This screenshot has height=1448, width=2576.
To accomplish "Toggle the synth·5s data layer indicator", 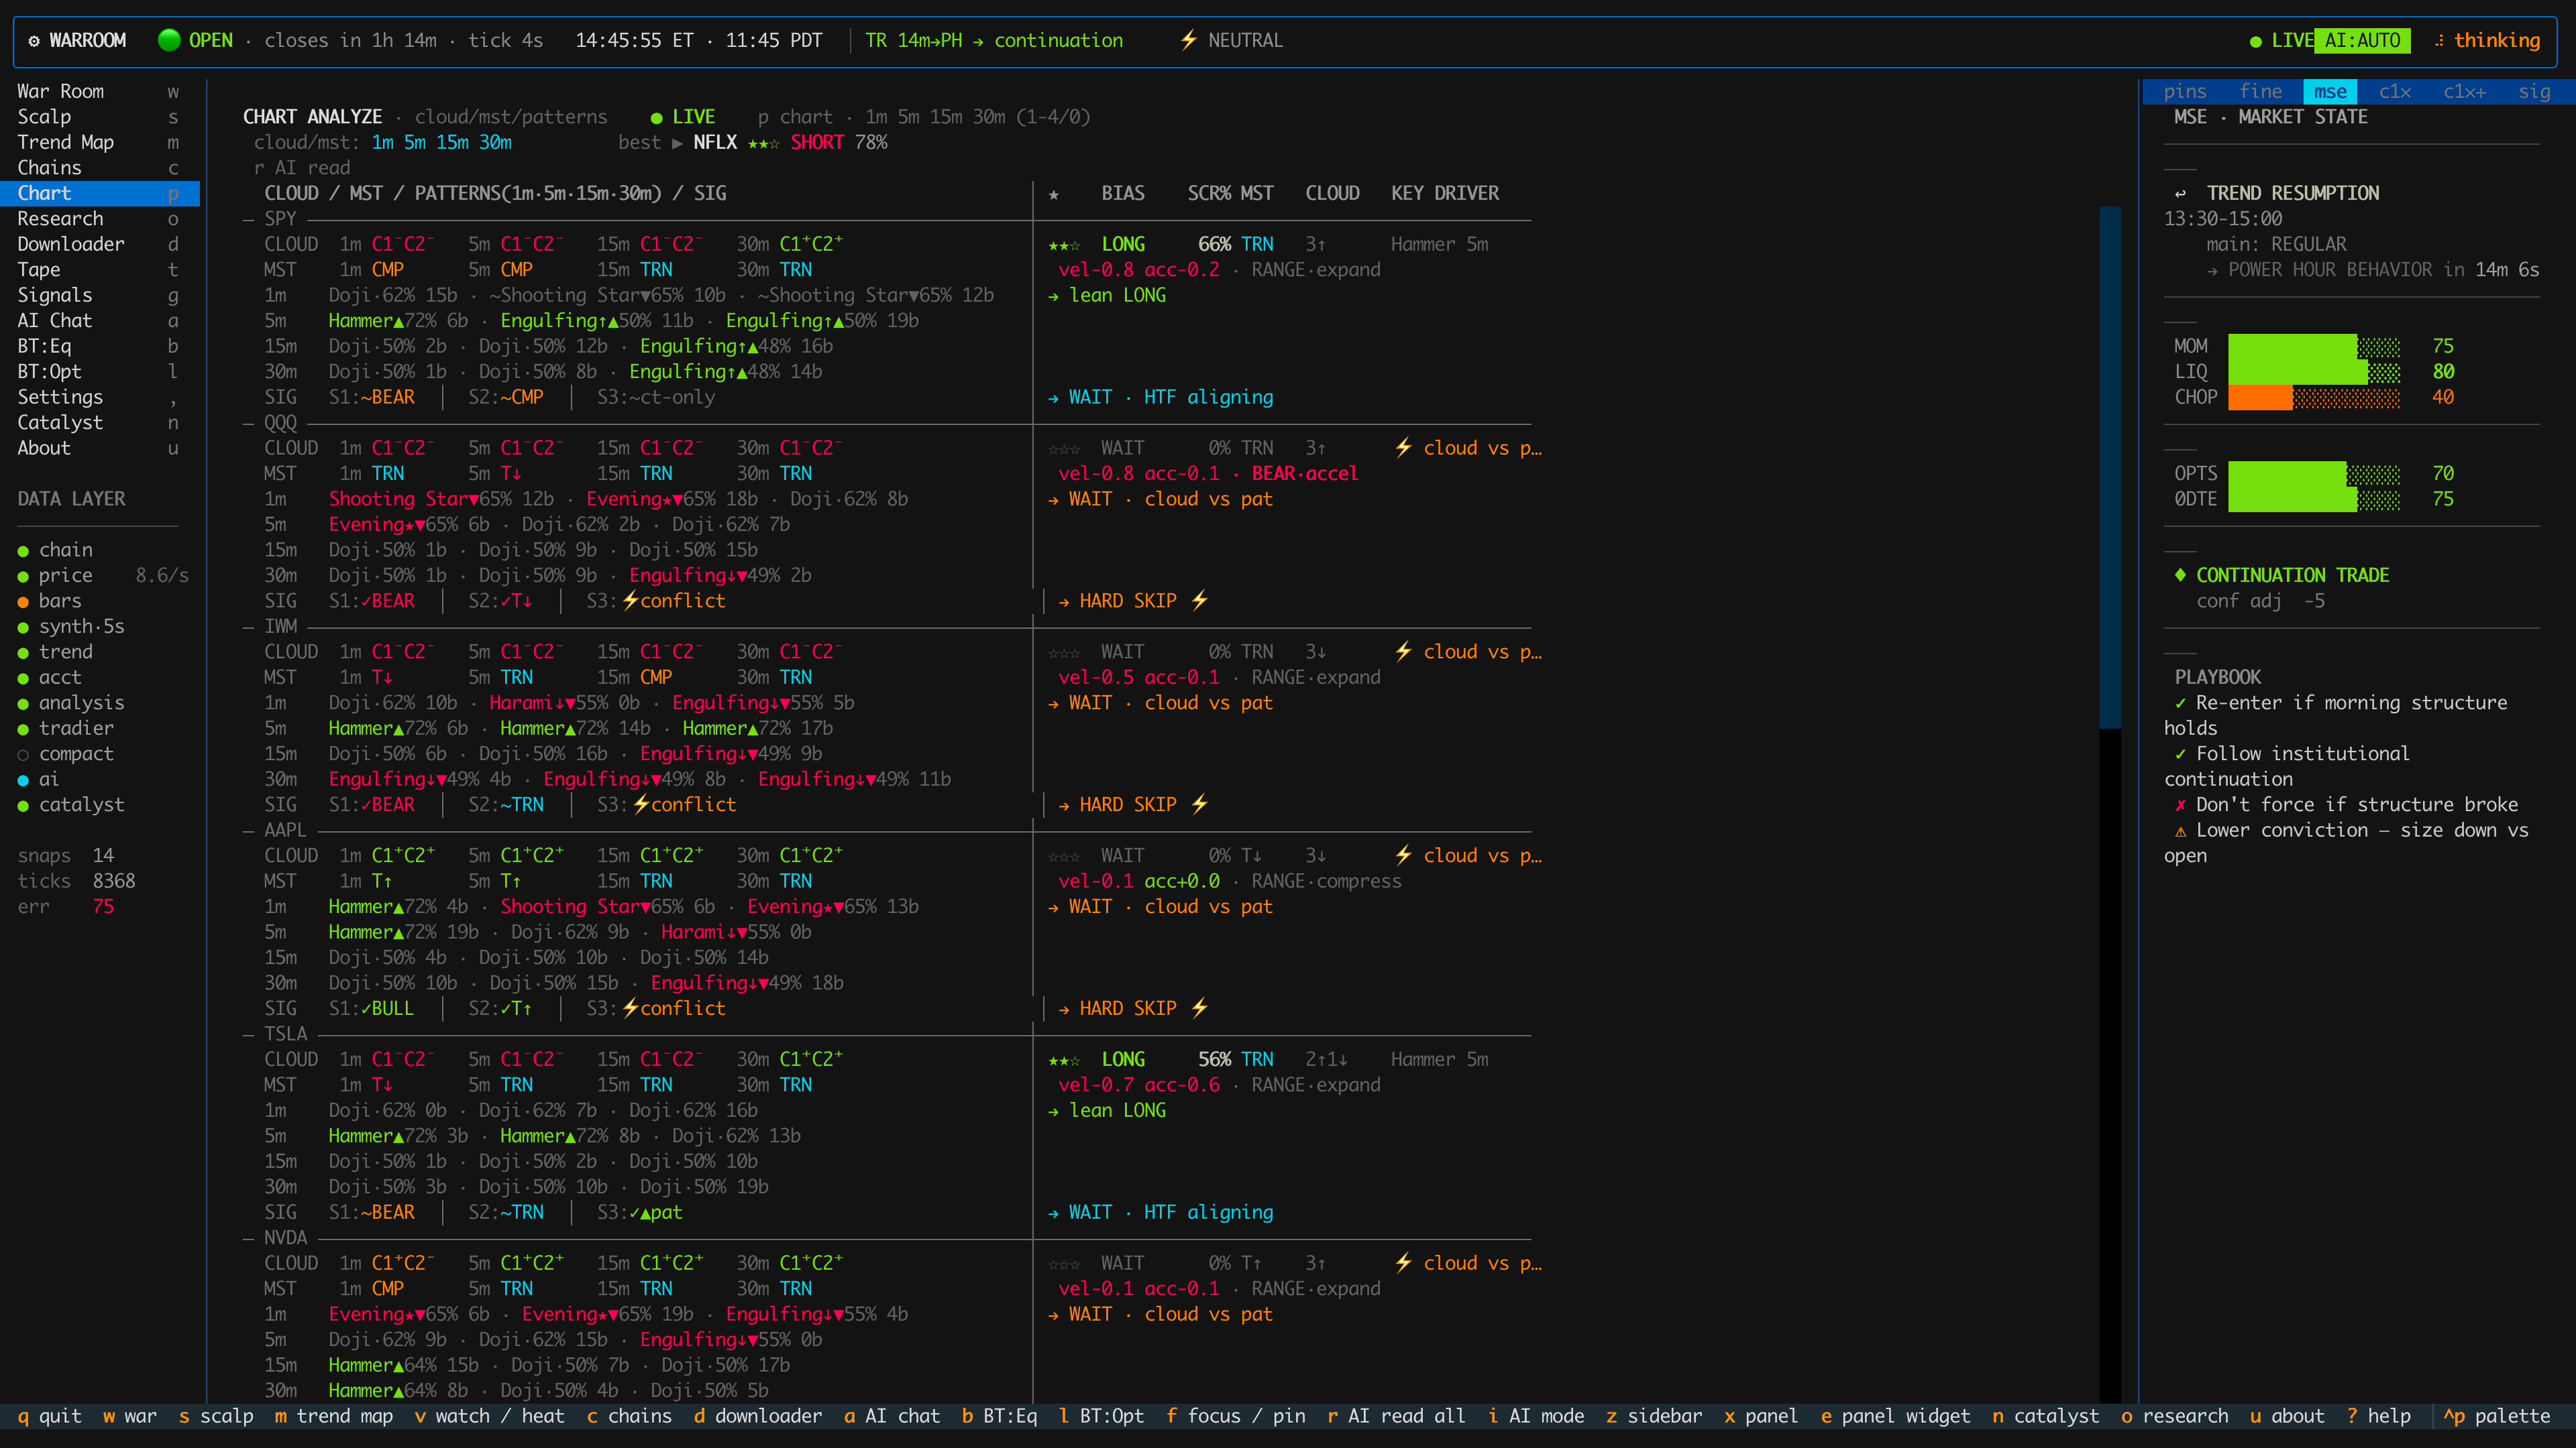I will 23,627.
